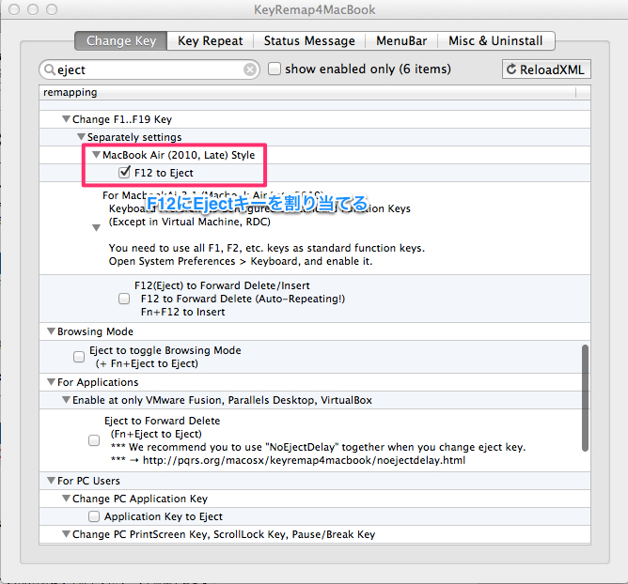Enable Eject to toggle Browsing Mode
This screenshot has height=584, width=628.
[x=79, y=357]
